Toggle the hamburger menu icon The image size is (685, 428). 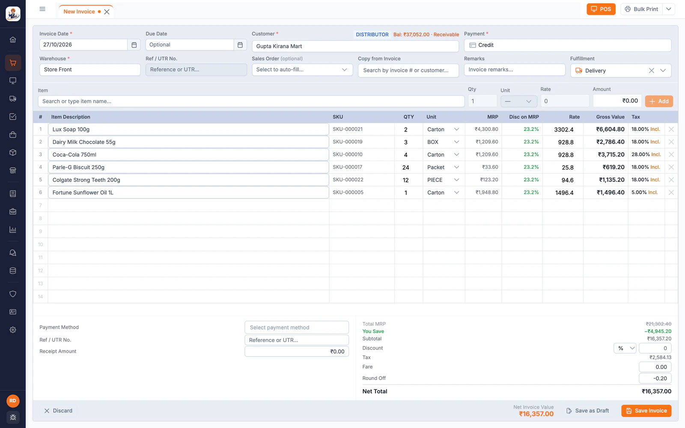pos(42,9)
